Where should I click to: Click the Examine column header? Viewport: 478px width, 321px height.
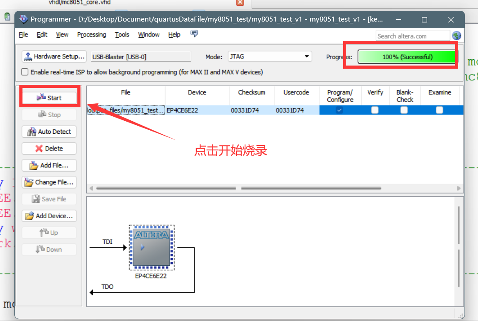(x=440, y=96)
